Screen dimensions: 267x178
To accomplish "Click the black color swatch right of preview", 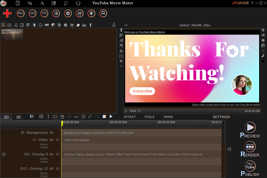I will [263, 61].
